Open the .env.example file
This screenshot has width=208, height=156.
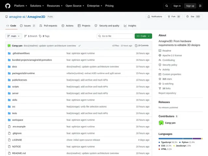pyautogui.click(x=19, y=126)
